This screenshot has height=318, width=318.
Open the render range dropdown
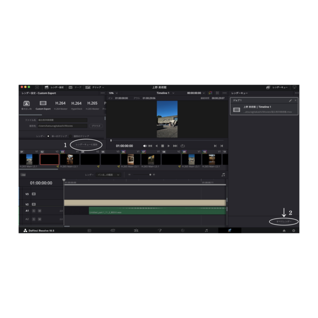click(108, 175)
